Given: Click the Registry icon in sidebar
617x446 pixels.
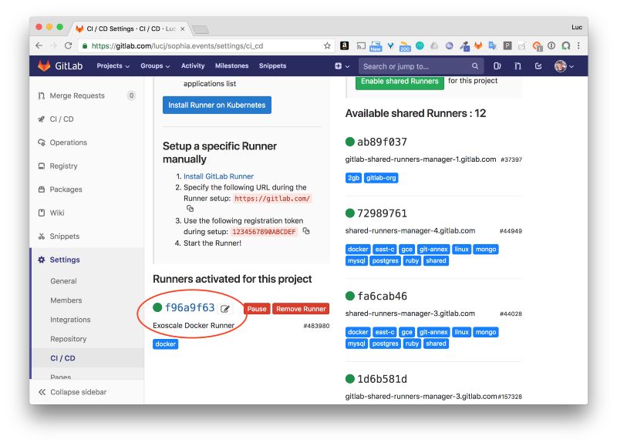Looking at the screenshot, I should click(42, 166).
